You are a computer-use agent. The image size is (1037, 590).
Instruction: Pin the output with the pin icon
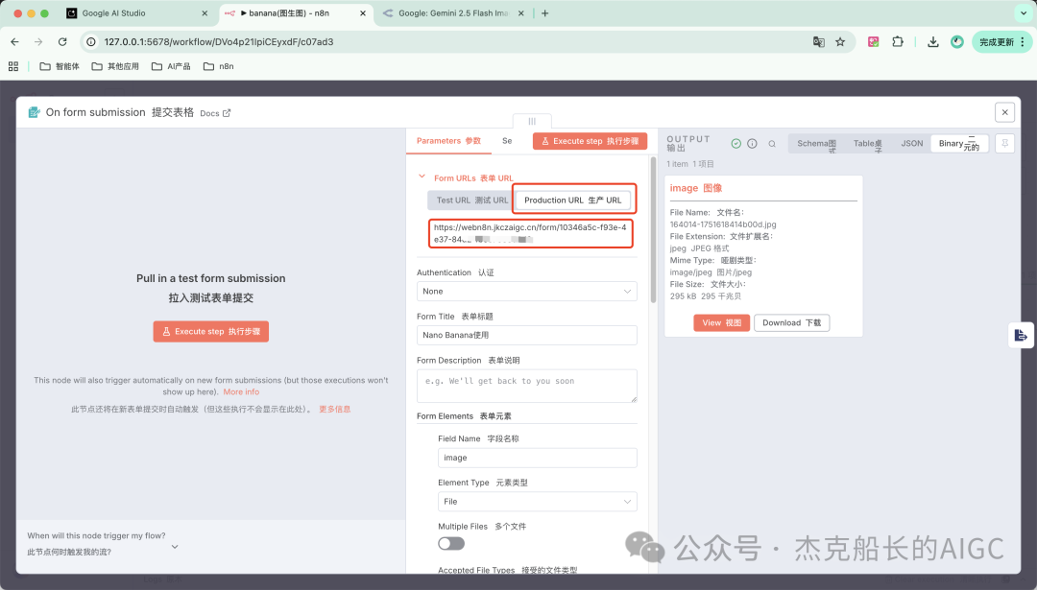click(1004, 143)
